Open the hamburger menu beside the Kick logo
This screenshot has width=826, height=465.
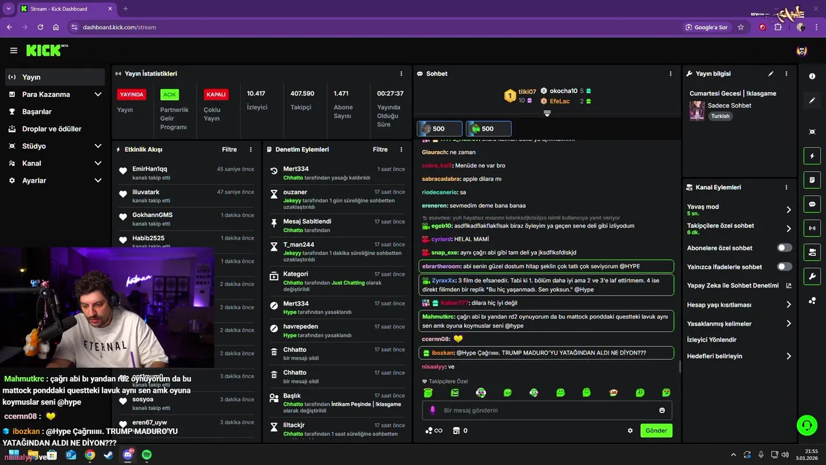[x=14, y=50]
